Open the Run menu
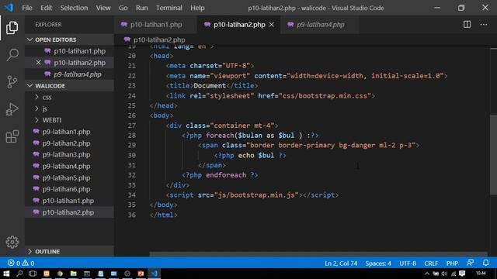Image resolution: width=497 pixels, height=279 pixels. coord(141,8)
